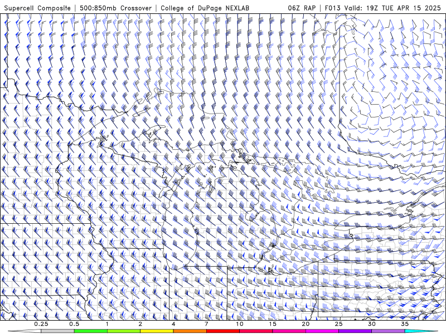
Task: Click the 20 value on the color scale
Action: [x=306, y=324]
